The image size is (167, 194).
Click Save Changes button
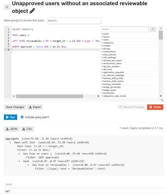(x=15, y=107)
